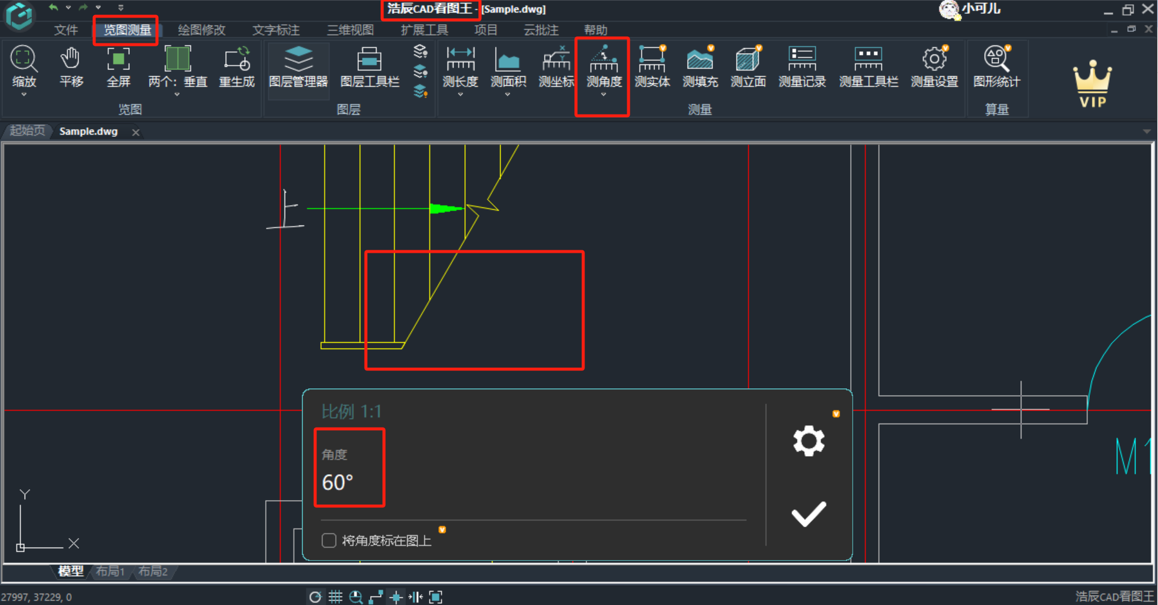The width and height of the screenshot is (1158, 605).
Task: Open 测量设置 measurement settings
Action: (x=934, y=66)
